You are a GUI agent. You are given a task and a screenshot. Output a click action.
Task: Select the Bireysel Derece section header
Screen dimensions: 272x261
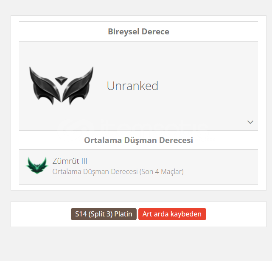click(x=138, y=31)
